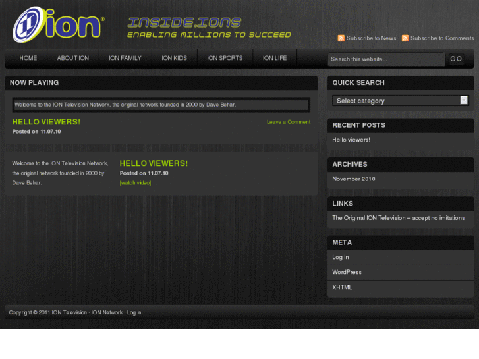Open the ABOUT ION menu item
Viewport: 479px width, 359px height.
(x=73, y=58)
